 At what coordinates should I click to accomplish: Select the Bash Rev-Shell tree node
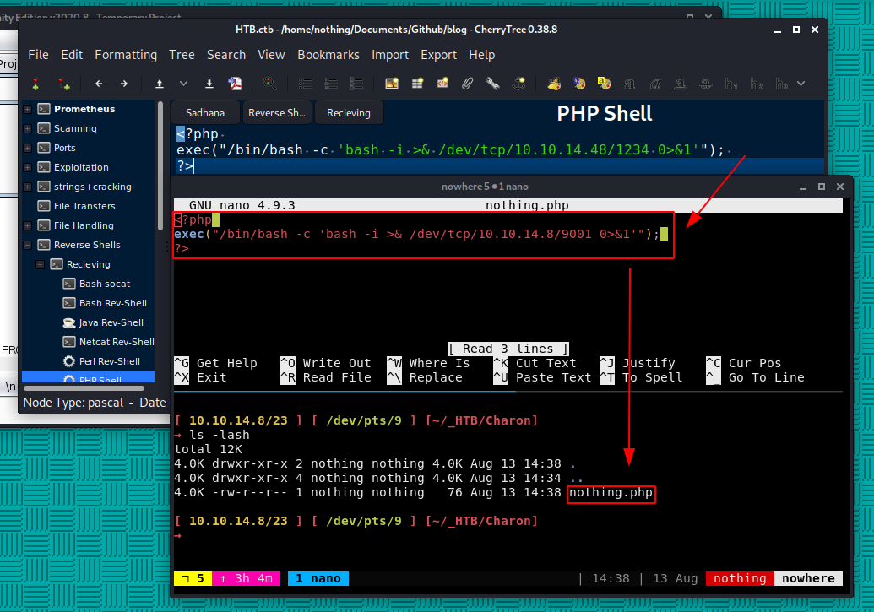[x=113, y=303]
